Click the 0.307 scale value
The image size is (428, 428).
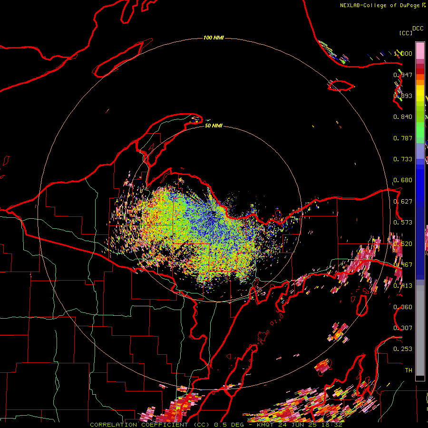pyautogui.click(x=403, y=328)
